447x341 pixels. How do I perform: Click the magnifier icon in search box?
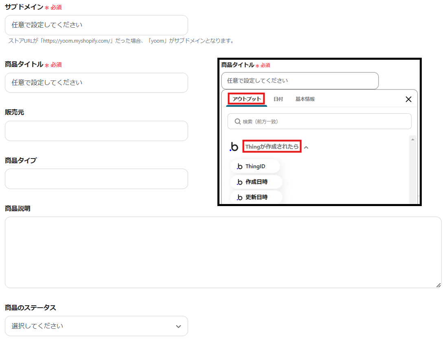click(237, 122)
